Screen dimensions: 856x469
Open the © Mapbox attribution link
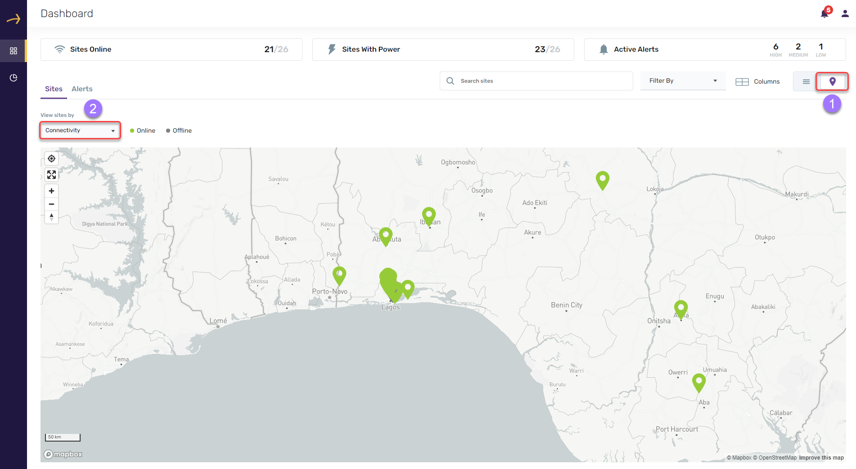click(739, 458)
